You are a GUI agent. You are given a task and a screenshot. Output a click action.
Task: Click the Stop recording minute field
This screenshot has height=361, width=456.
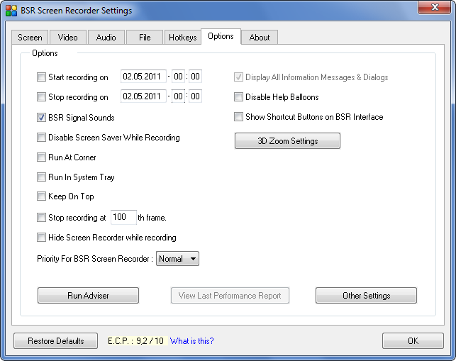(195, 96)
